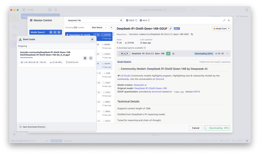Open the Discover search icon in sidebar
260x155 pixels.
14,44
